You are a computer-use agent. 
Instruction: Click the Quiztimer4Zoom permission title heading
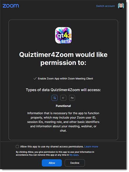tap(63, 59)
